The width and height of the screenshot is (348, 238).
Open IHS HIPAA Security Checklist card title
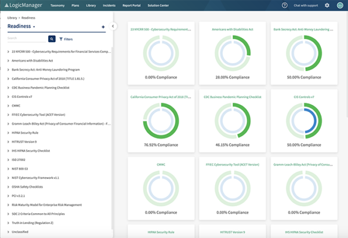(304, 232)
